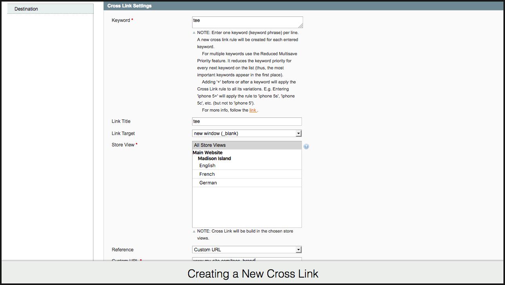
Task: Follow the orange 'link' for more info
Action: click(253, 110)
